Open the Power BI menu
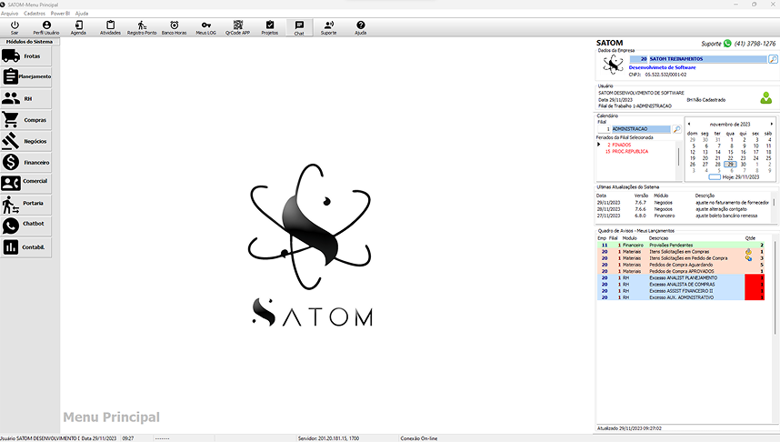Image resolution: width=780 pixels, height=442 pixels. coord(61,14)
